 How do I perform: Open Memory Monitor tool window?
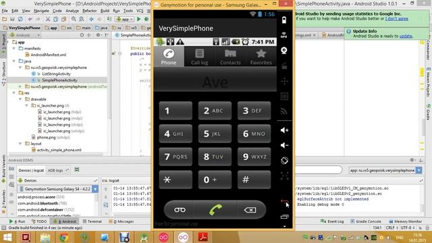(405, 221)
